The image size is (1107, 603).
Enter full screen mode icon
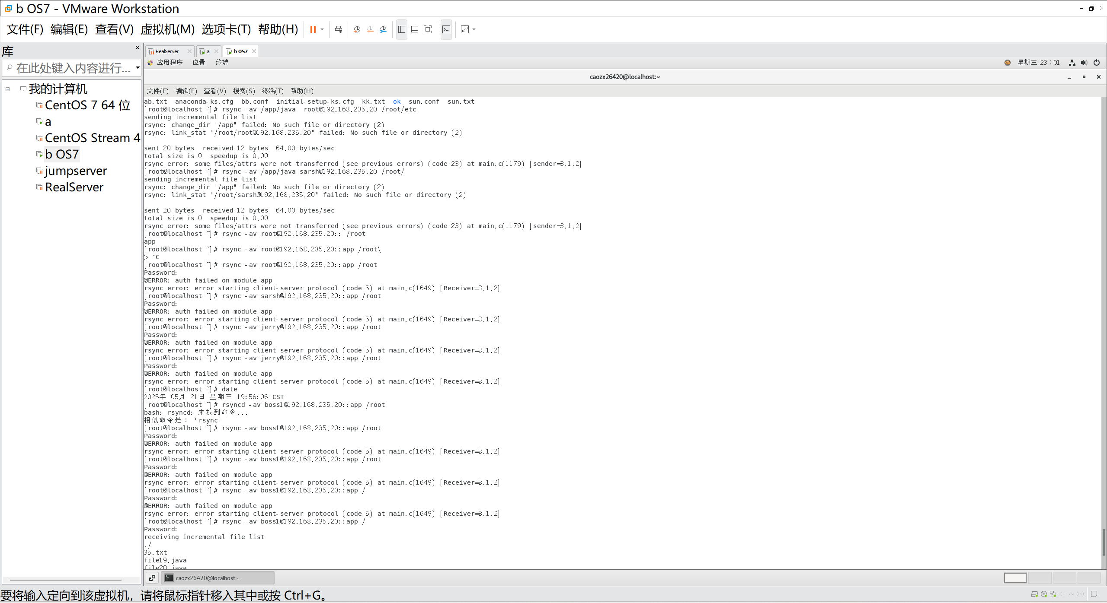(x=428, y=29)
